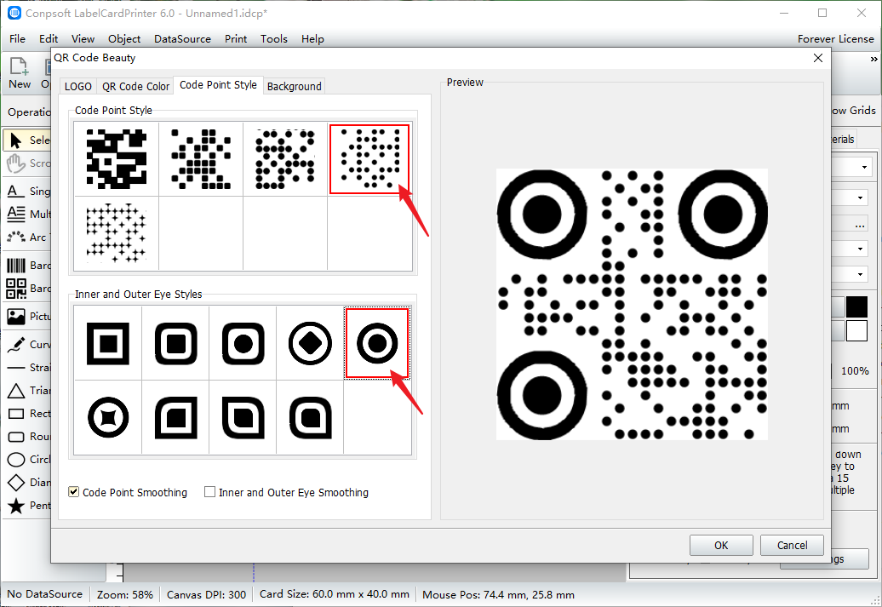Switch to the QR Code Color tab
Image resolution: width=882 pixels, height=607 pixels.
click(135, 86)
